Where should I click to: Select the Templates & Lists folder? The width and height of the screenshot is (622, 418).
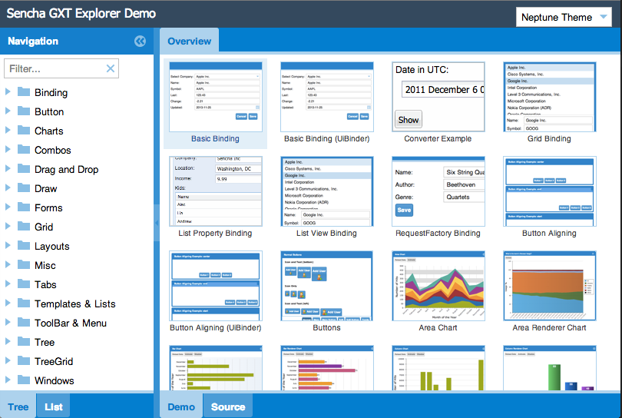(74, 304)
